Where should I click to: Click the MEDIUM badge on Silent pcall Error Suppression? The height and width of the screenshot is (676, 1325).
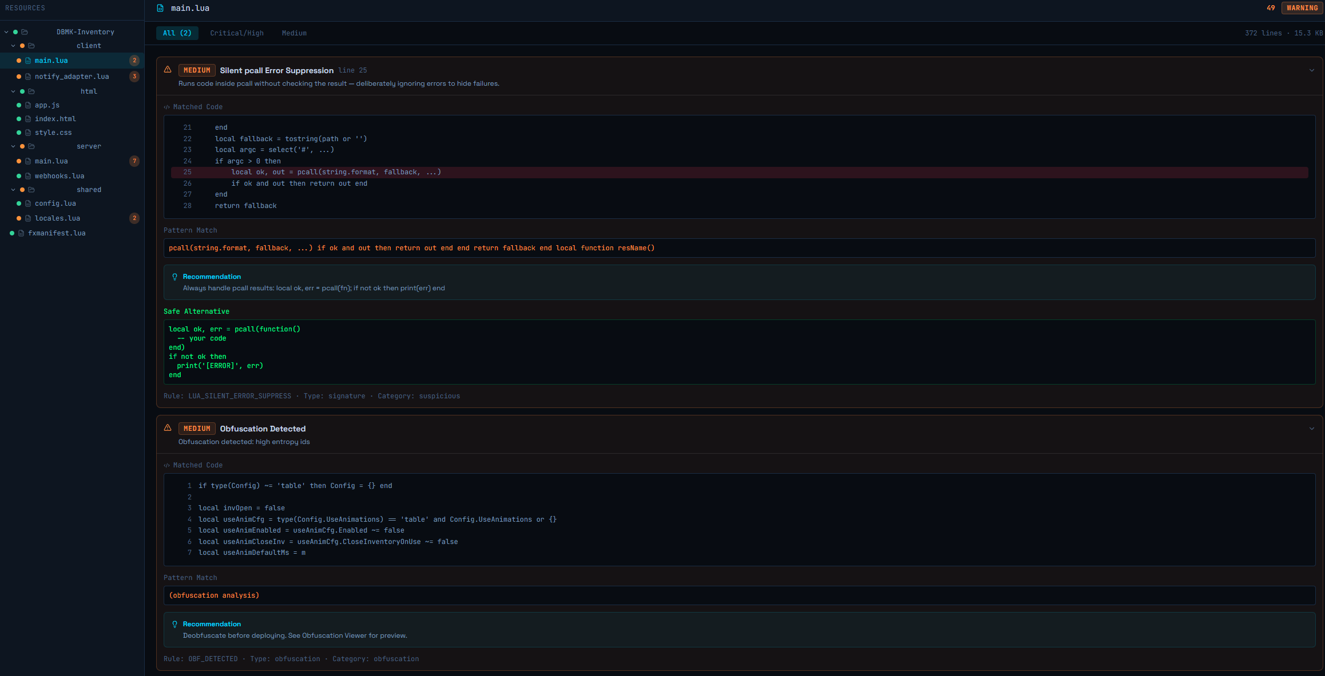pyautogui.click(x=197, y=70)
